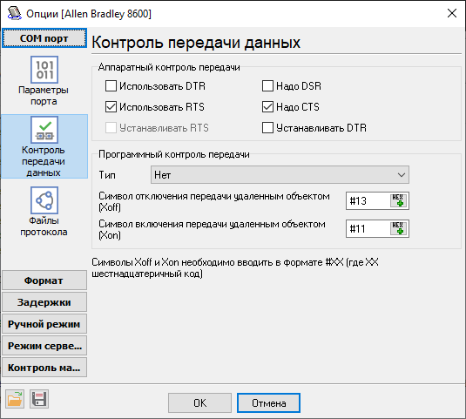The image size is (466, 419).
Task: Click the OK button
Action: (199, 403)
